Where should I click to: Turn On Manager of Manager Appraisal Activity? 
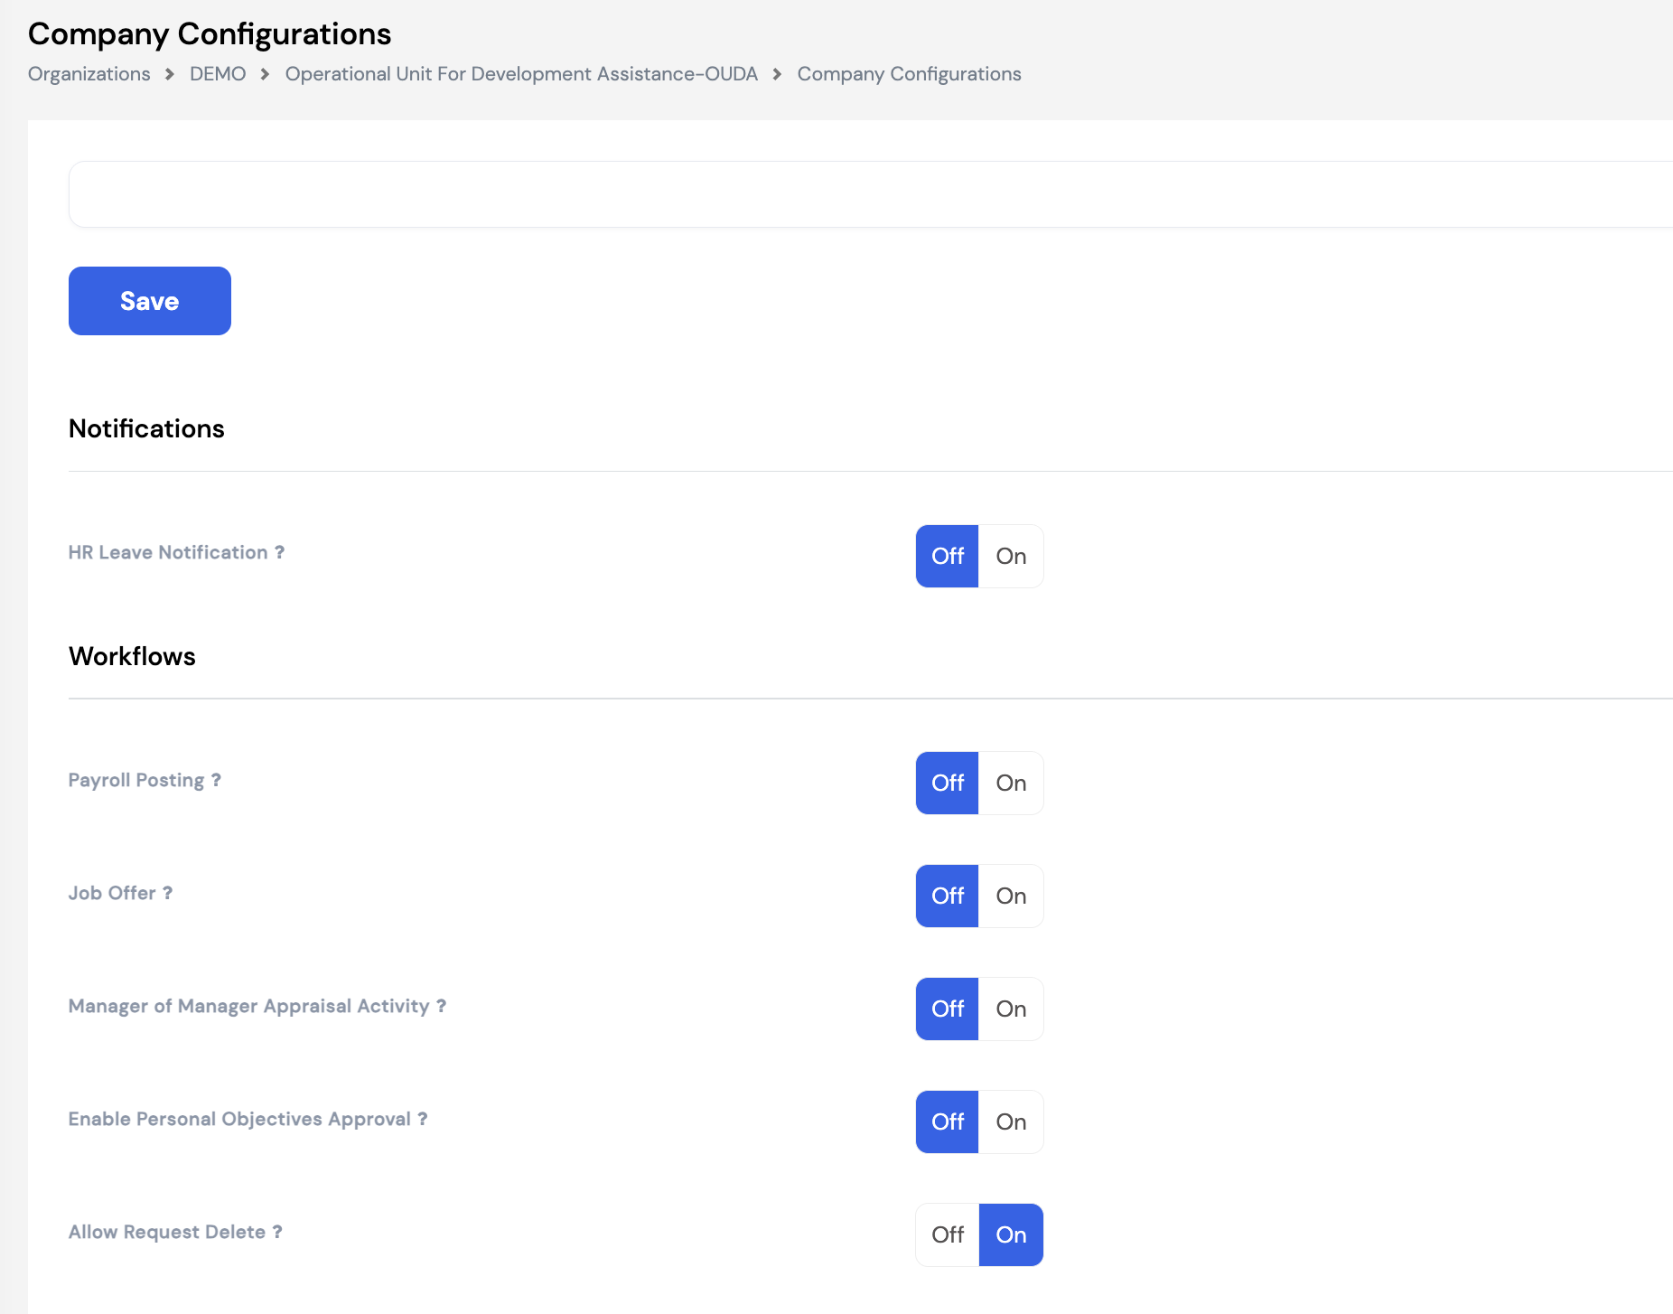(x=1011, y=1009)
